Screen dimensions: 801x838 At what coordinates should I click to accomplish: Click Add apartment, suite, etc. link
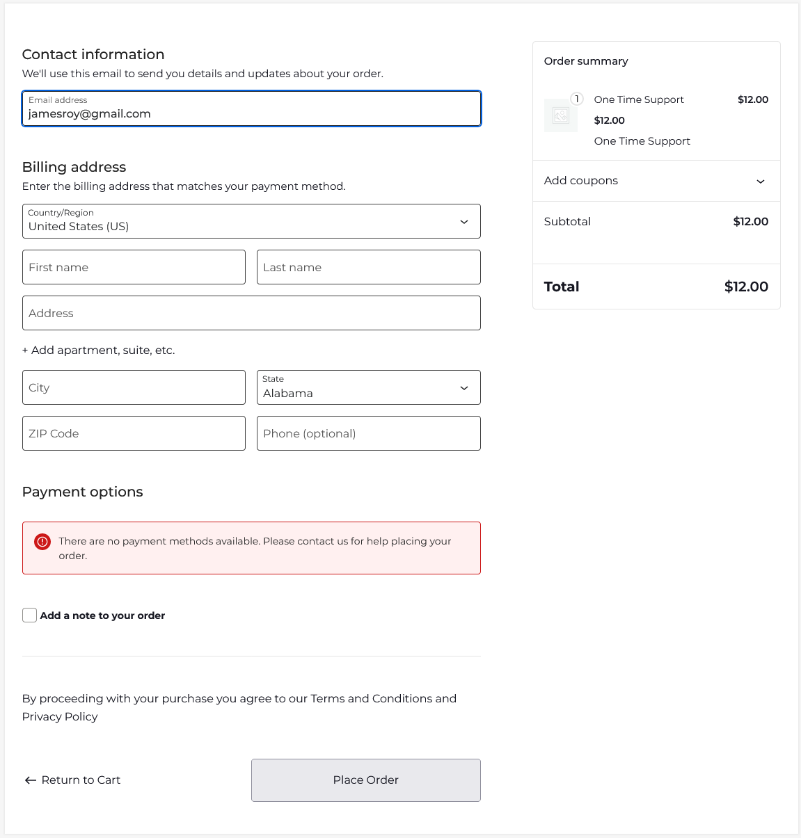[99, 350]
